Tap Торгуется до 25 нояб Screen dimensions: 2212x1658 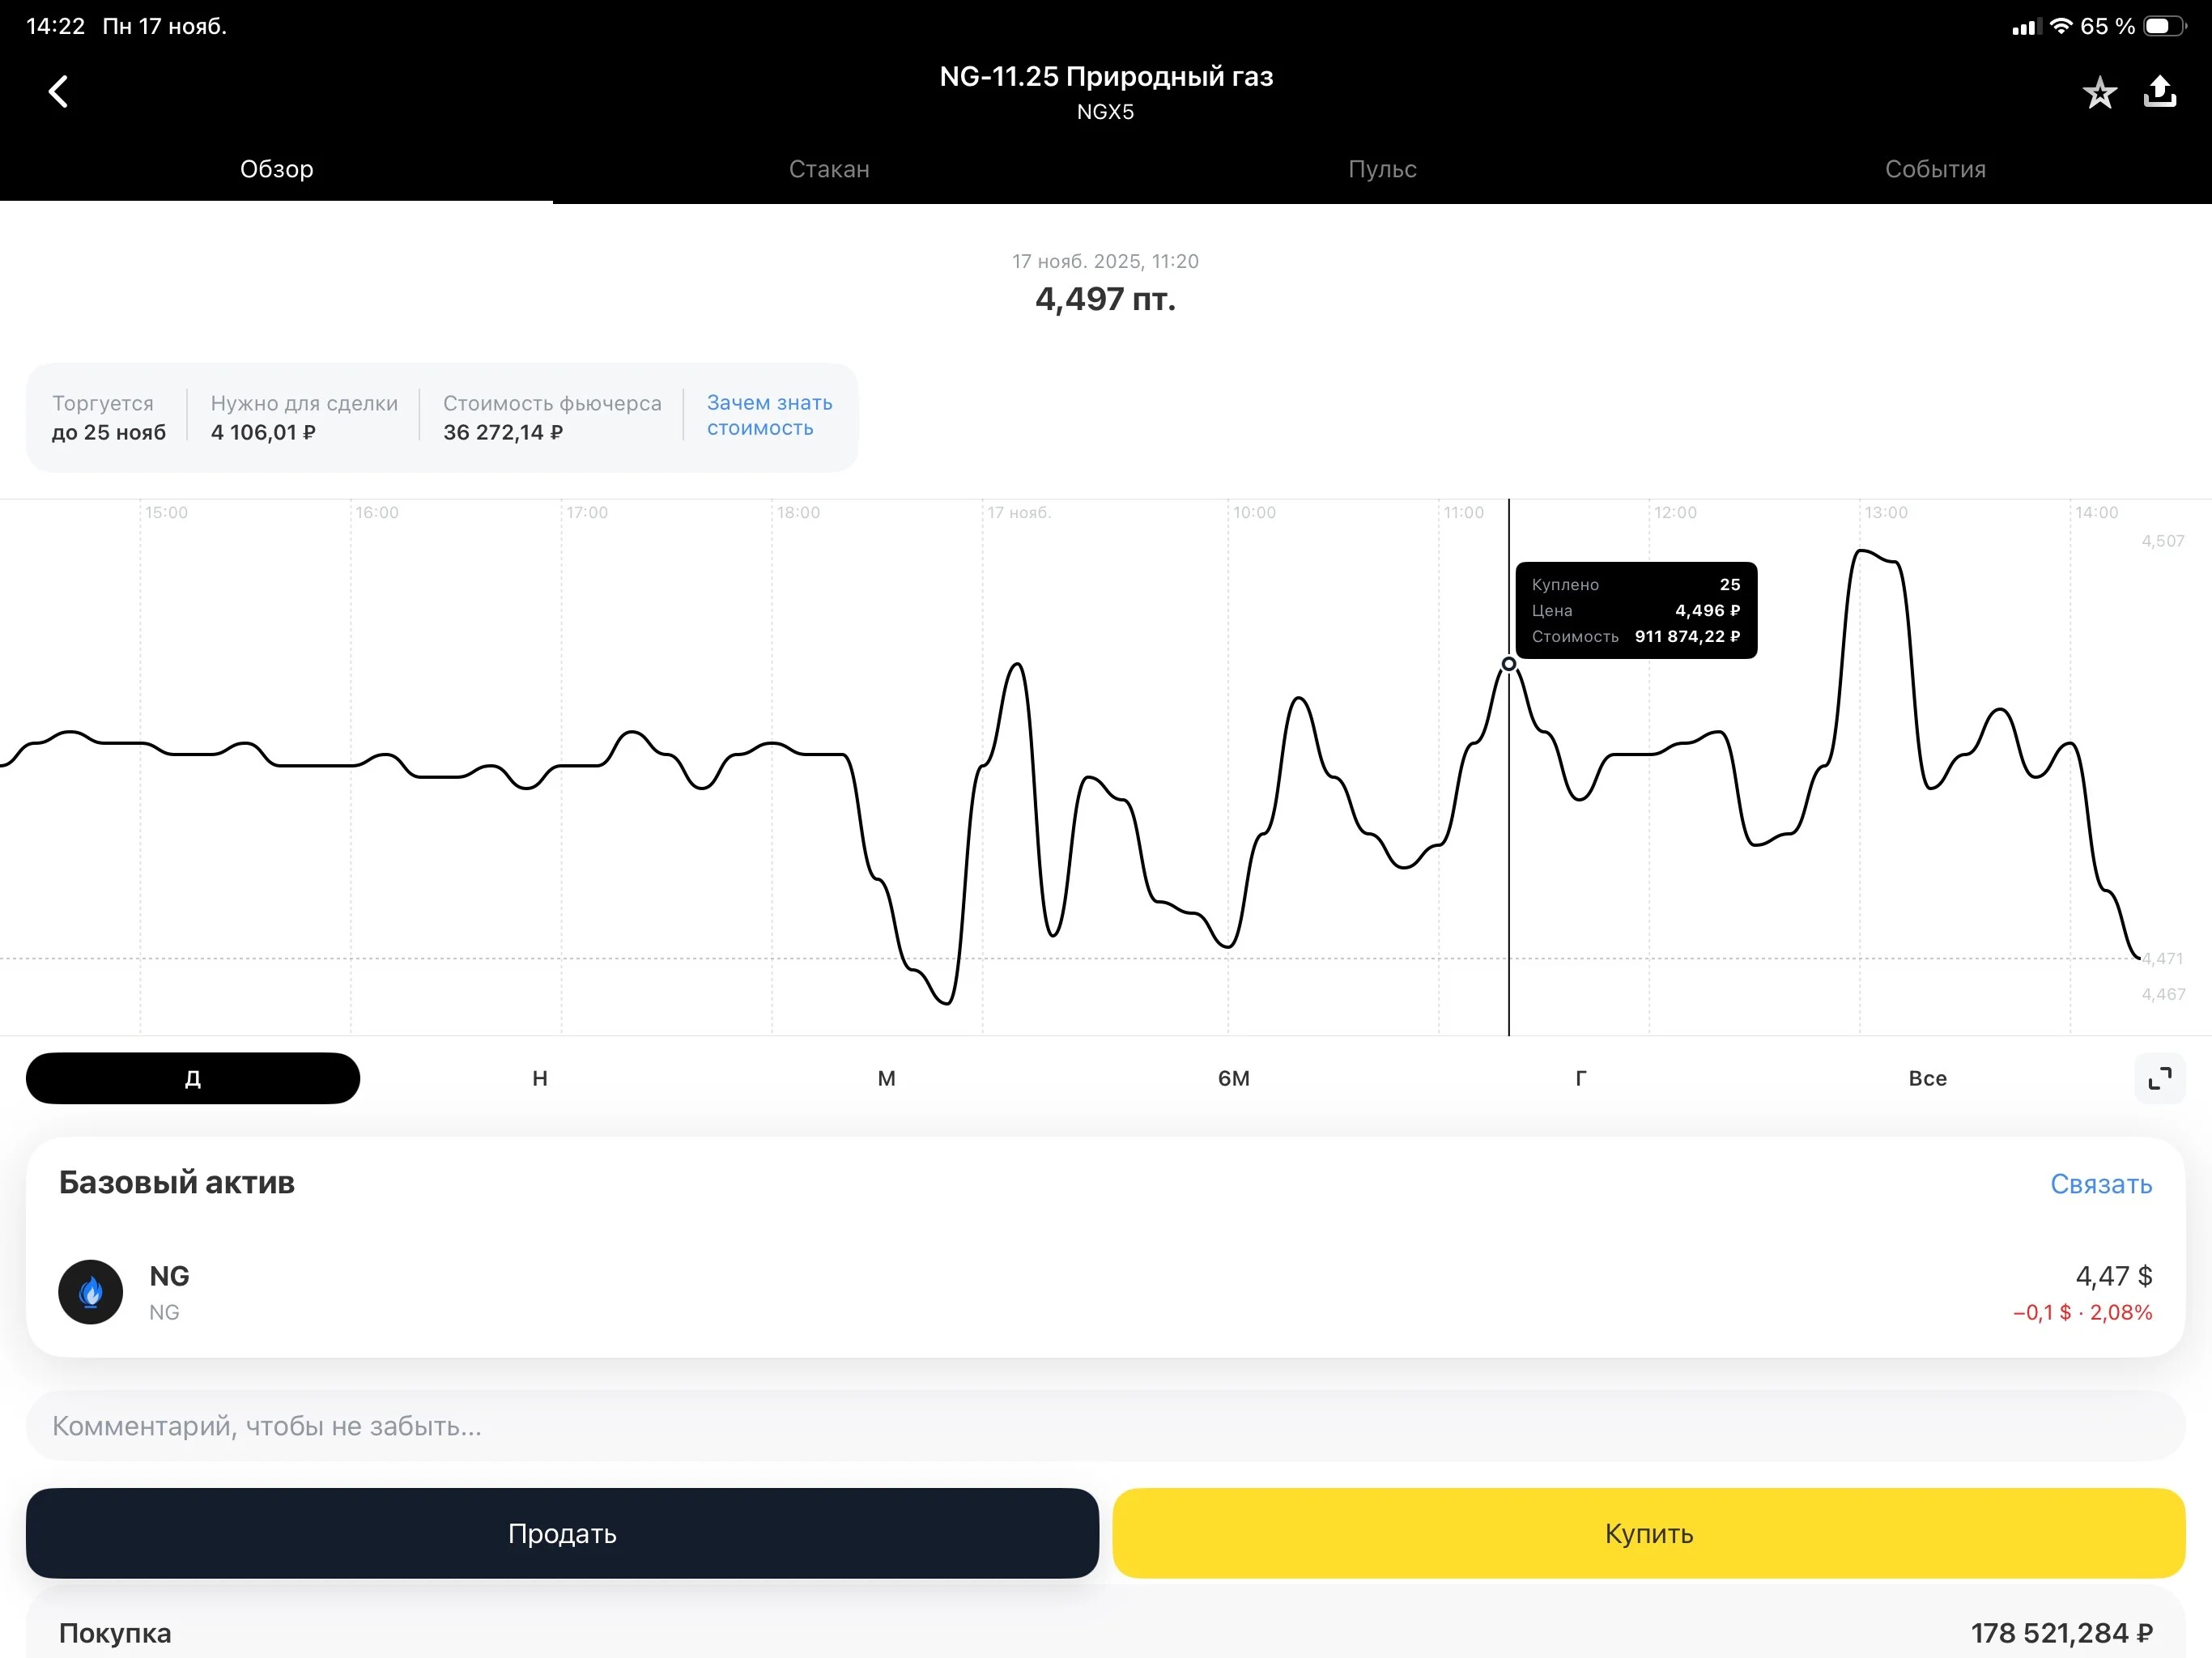(109, 417)
